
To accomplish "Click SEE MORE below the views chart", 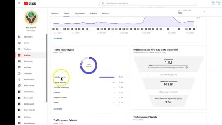I will [x=58, y=39].
